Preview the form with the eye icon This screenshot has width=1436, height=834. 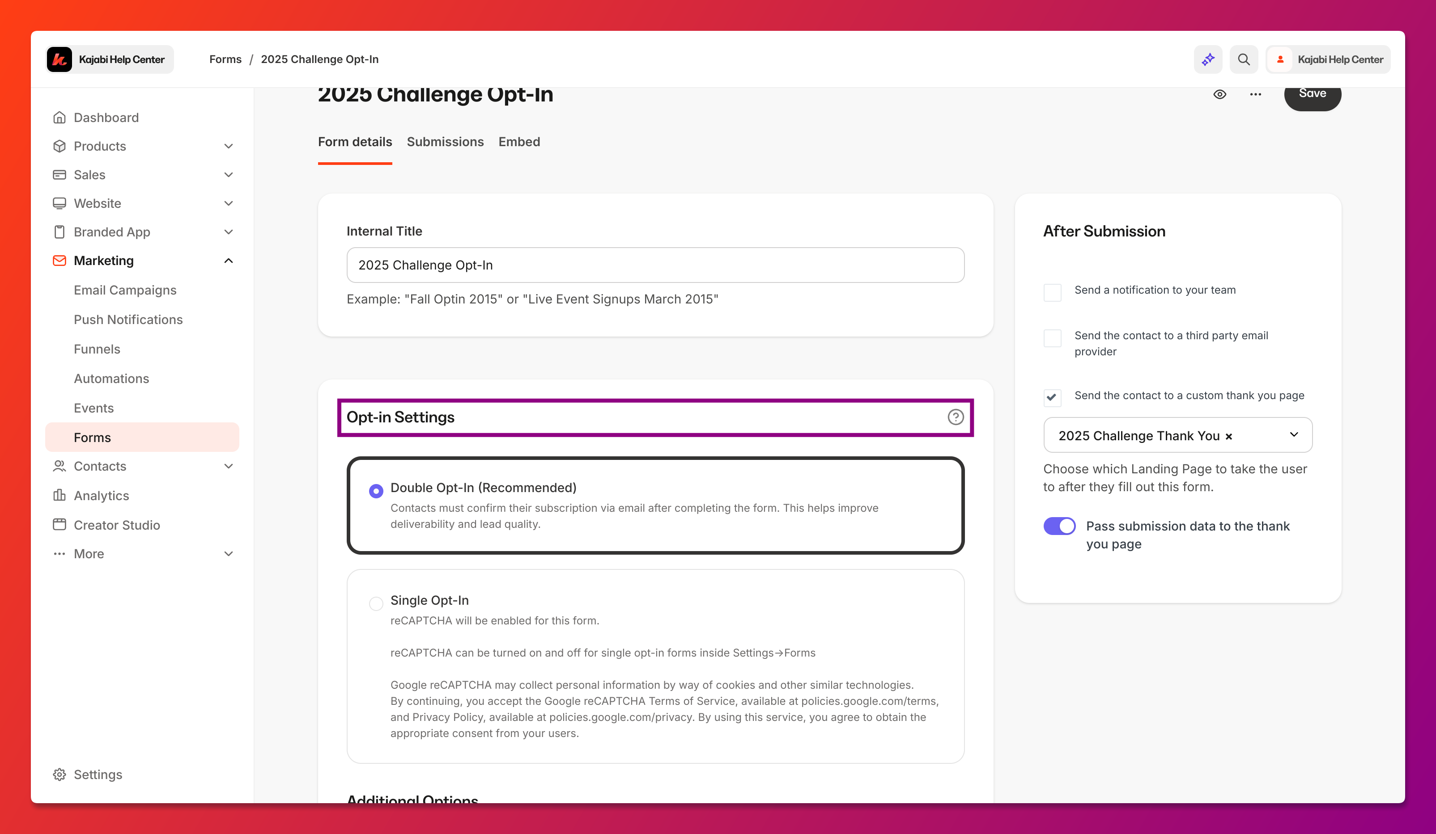click(1219, 94)
